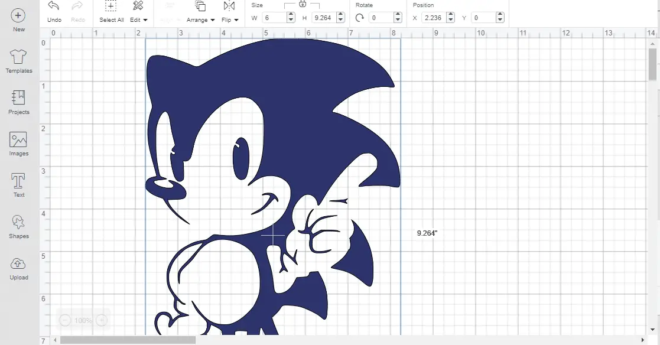660x345 pixels.
Task: Click the Rotate stepper arrows
Action: tap(398, 18)
